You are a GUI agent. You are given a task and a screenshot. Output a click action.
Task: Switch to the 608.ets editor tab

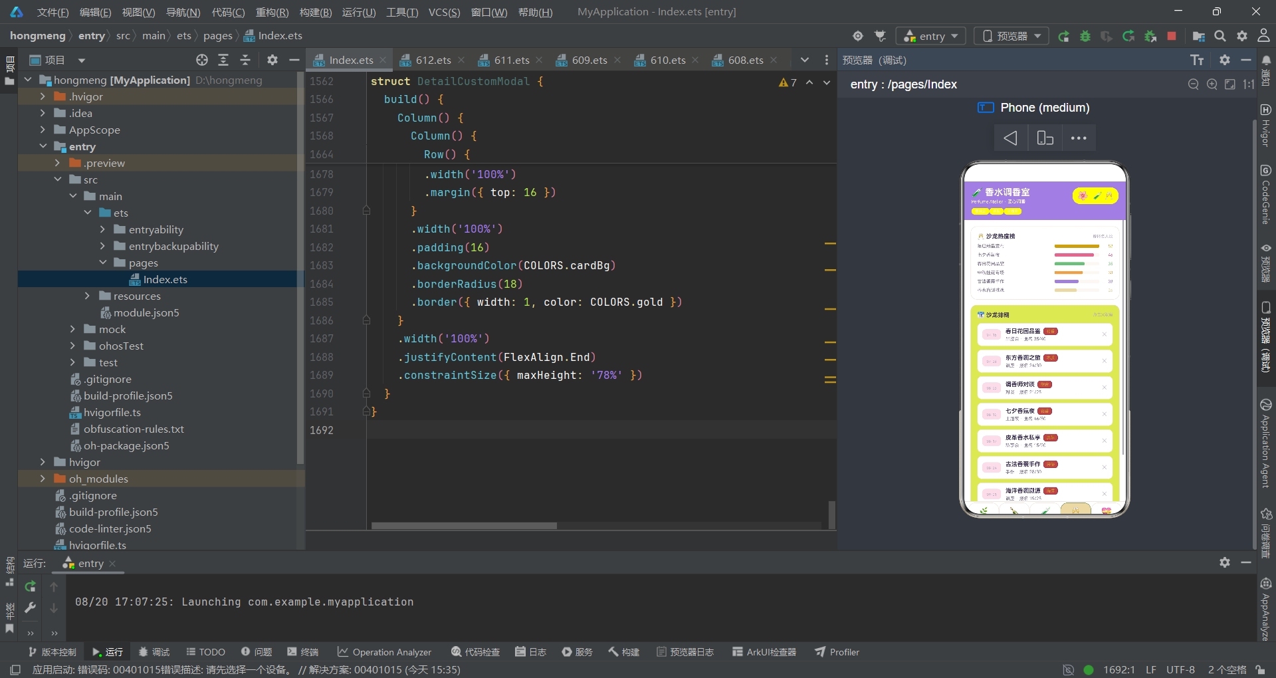(746, 60)
